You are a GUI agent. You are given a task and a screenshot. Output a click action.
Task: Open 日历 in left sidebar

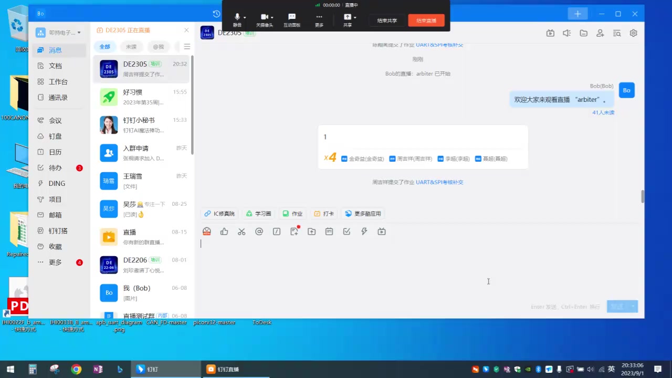click(59, 152)
